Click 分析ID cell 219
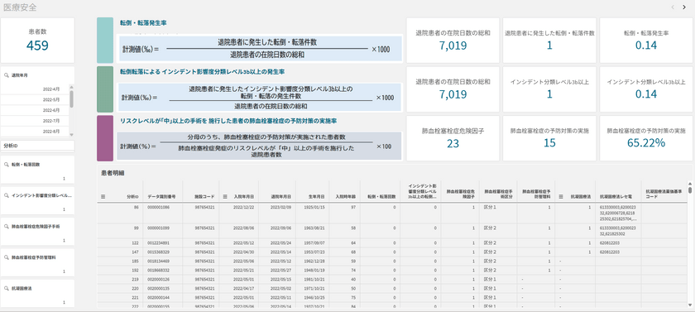The height and width of the screenshot is (312, 695). pyautogui.click(x=137, y=279)
